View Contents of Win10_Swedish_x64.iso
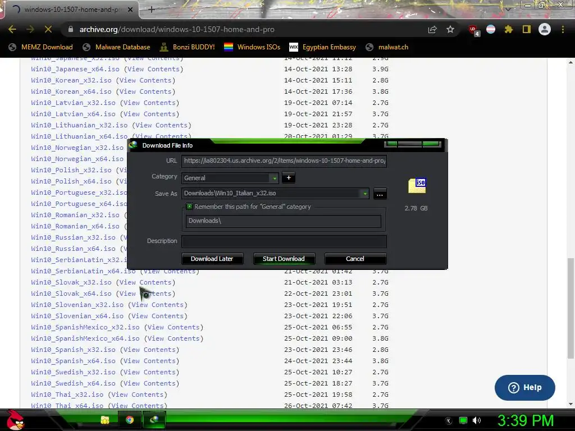Viewport: 575px width, 431px height. (x=149, y=383)
